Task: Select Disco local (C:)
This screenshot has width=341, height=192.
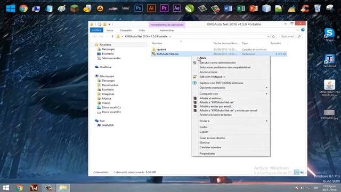Action: 111,108
